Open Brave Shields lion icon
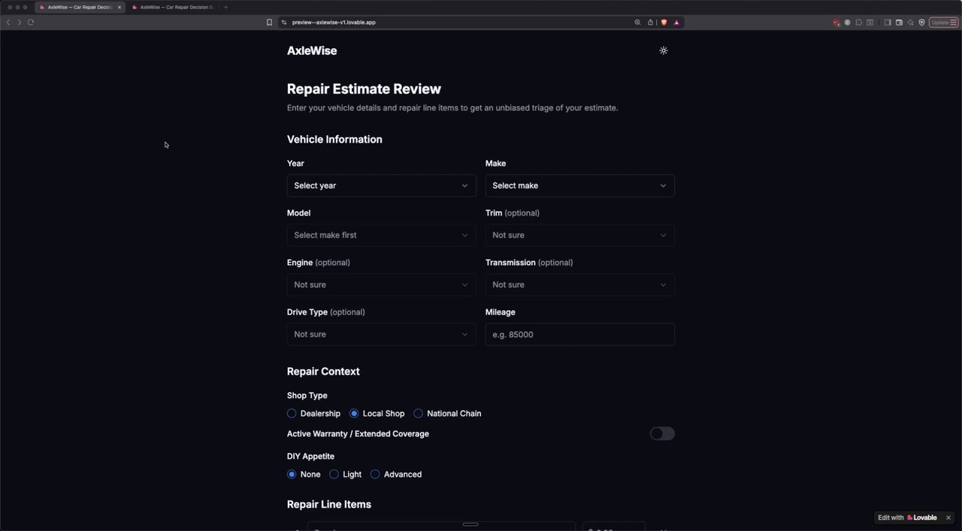The width and height of the screenshot is (962, 531). tap(664, 23)
